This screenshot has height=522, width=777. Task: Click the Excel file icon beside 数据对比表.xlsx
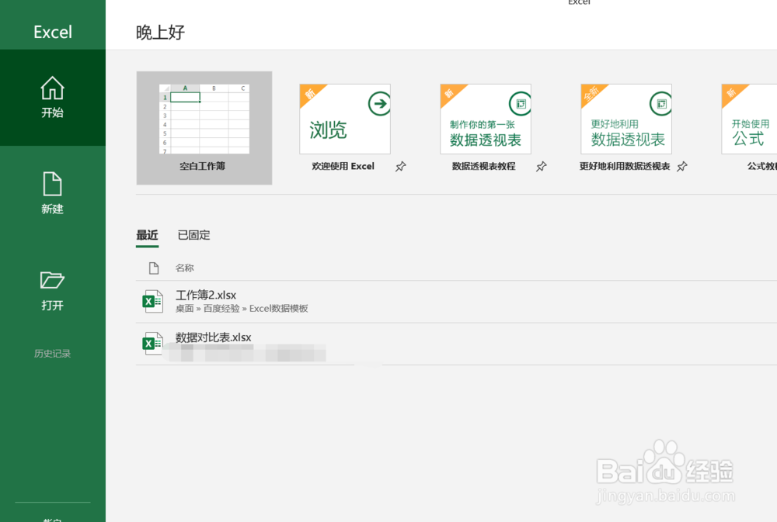point(152,344)
